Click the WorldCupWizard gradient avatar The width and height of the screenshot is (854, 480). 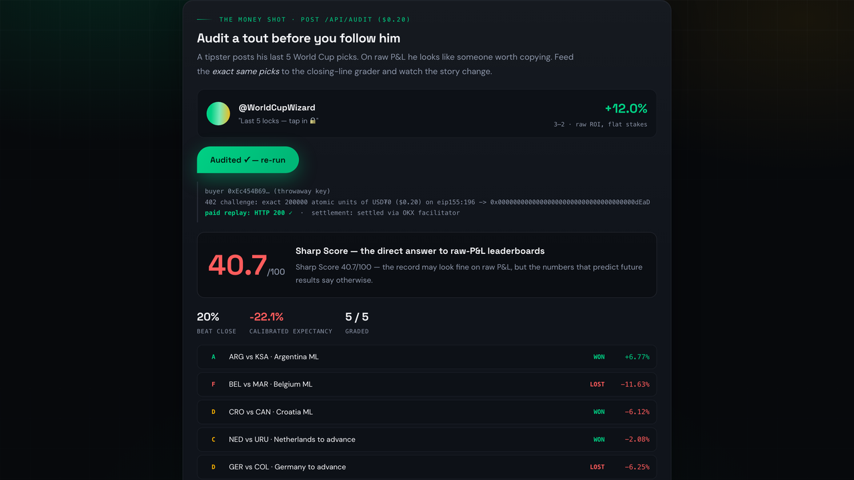(x=218, y=113)
